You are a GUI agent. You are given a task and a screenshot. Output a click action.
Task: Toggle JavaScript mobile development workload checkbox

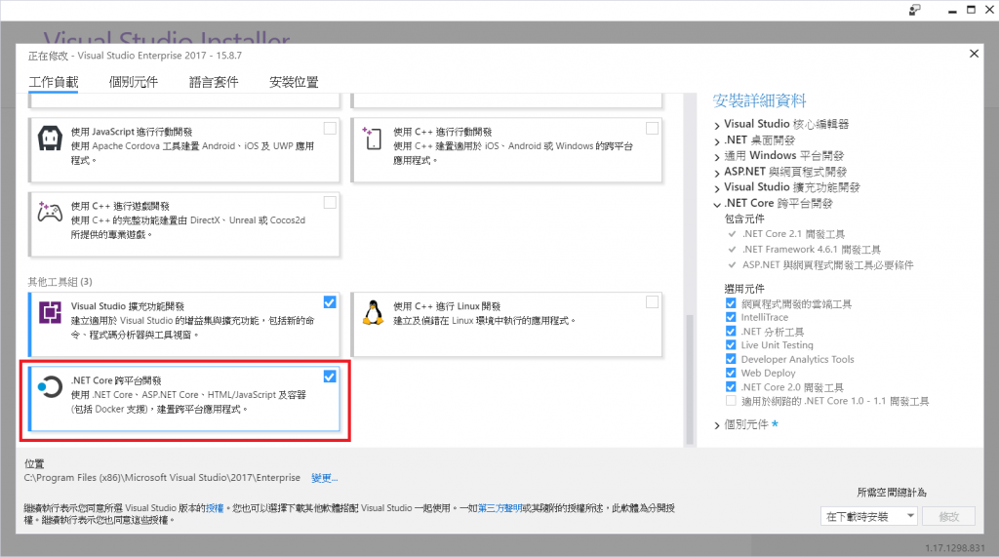330,128
